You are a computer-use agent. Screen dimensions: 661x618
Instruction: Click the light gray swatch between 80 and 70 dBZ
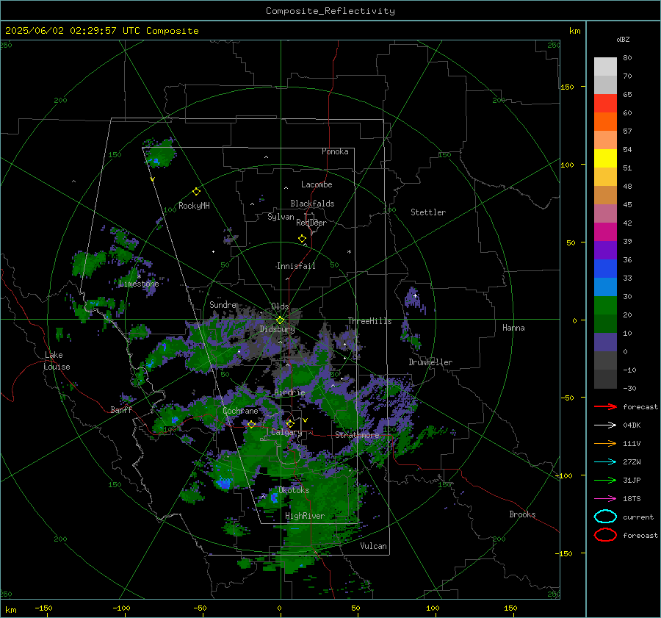605,66
